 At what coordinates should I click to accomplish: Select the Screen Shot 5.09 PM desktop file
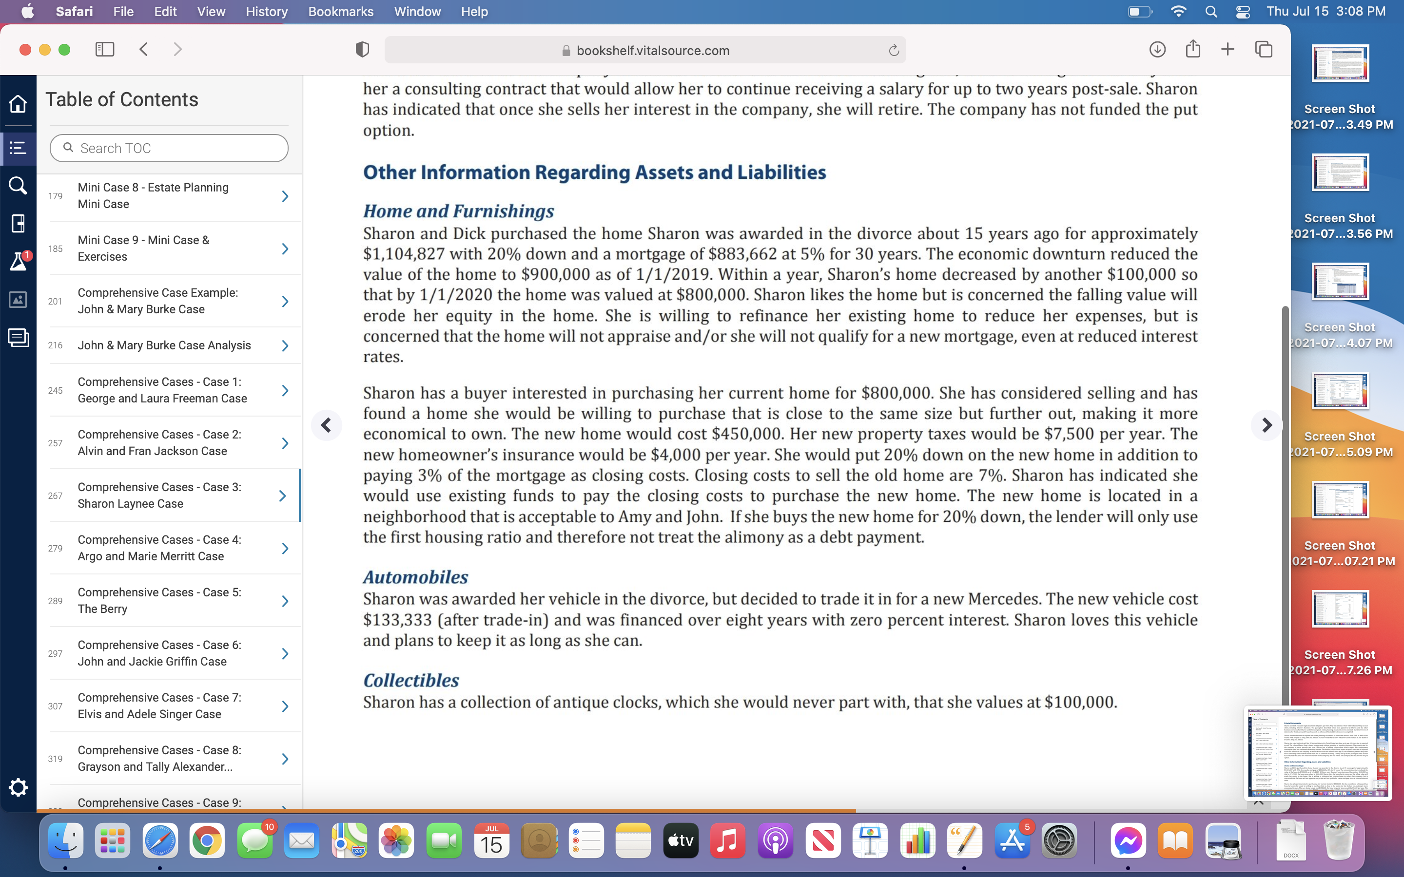[x=1340, y=414]
